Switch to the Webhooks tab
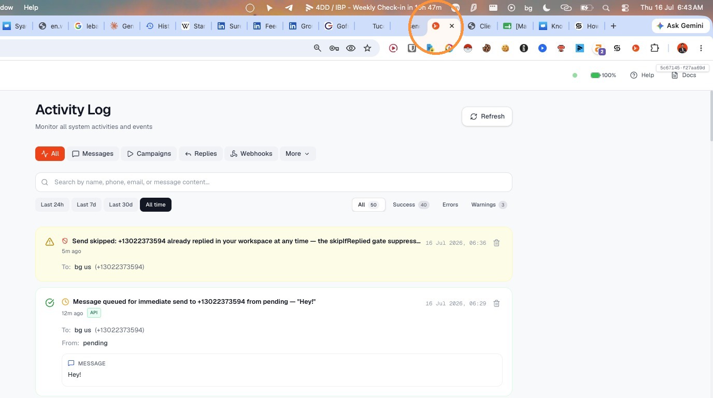 pyautogui.click(x=251, y=154)
